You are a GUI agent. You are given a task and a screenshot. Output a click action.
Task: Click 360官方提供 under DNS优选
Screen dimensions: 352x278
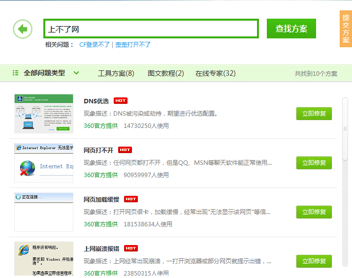[101, 126]
